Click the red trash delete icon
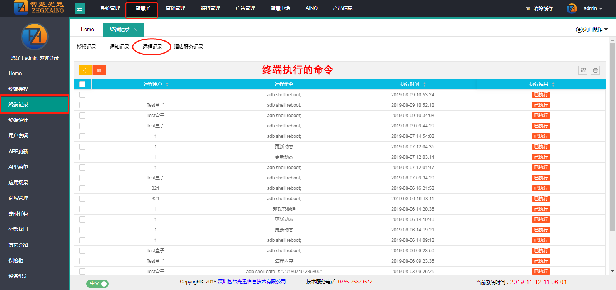The width and height of the screenshot is (616, 290). pos(99,70)
